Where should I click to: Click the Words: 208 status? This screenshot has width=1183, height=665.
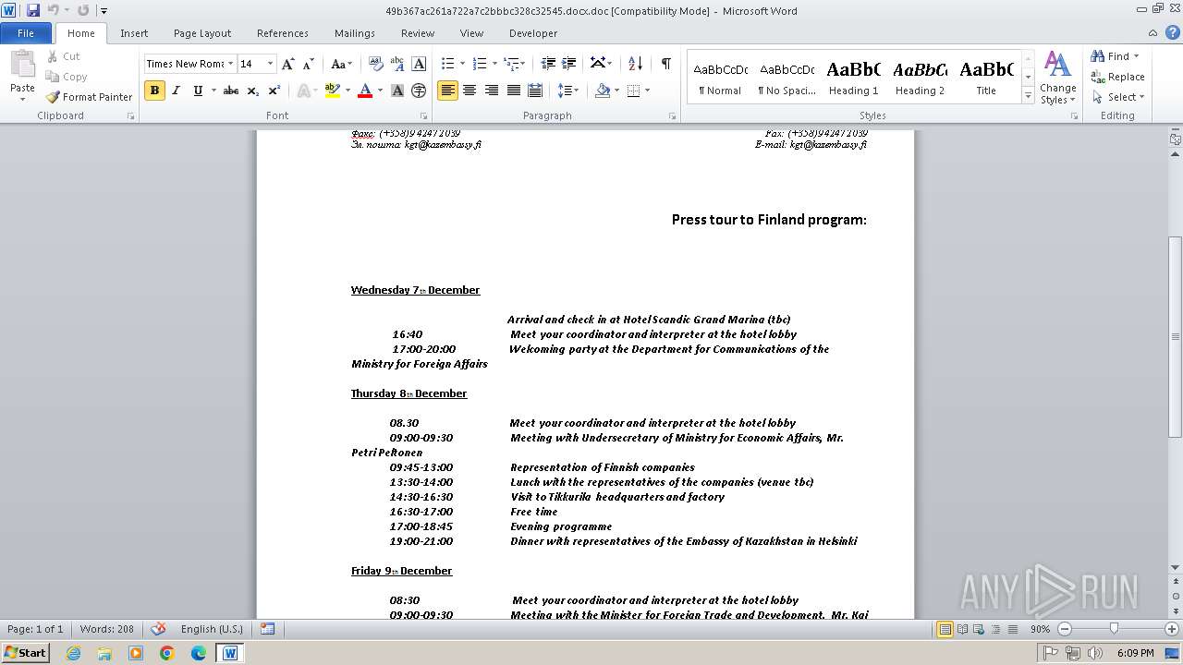106,629
